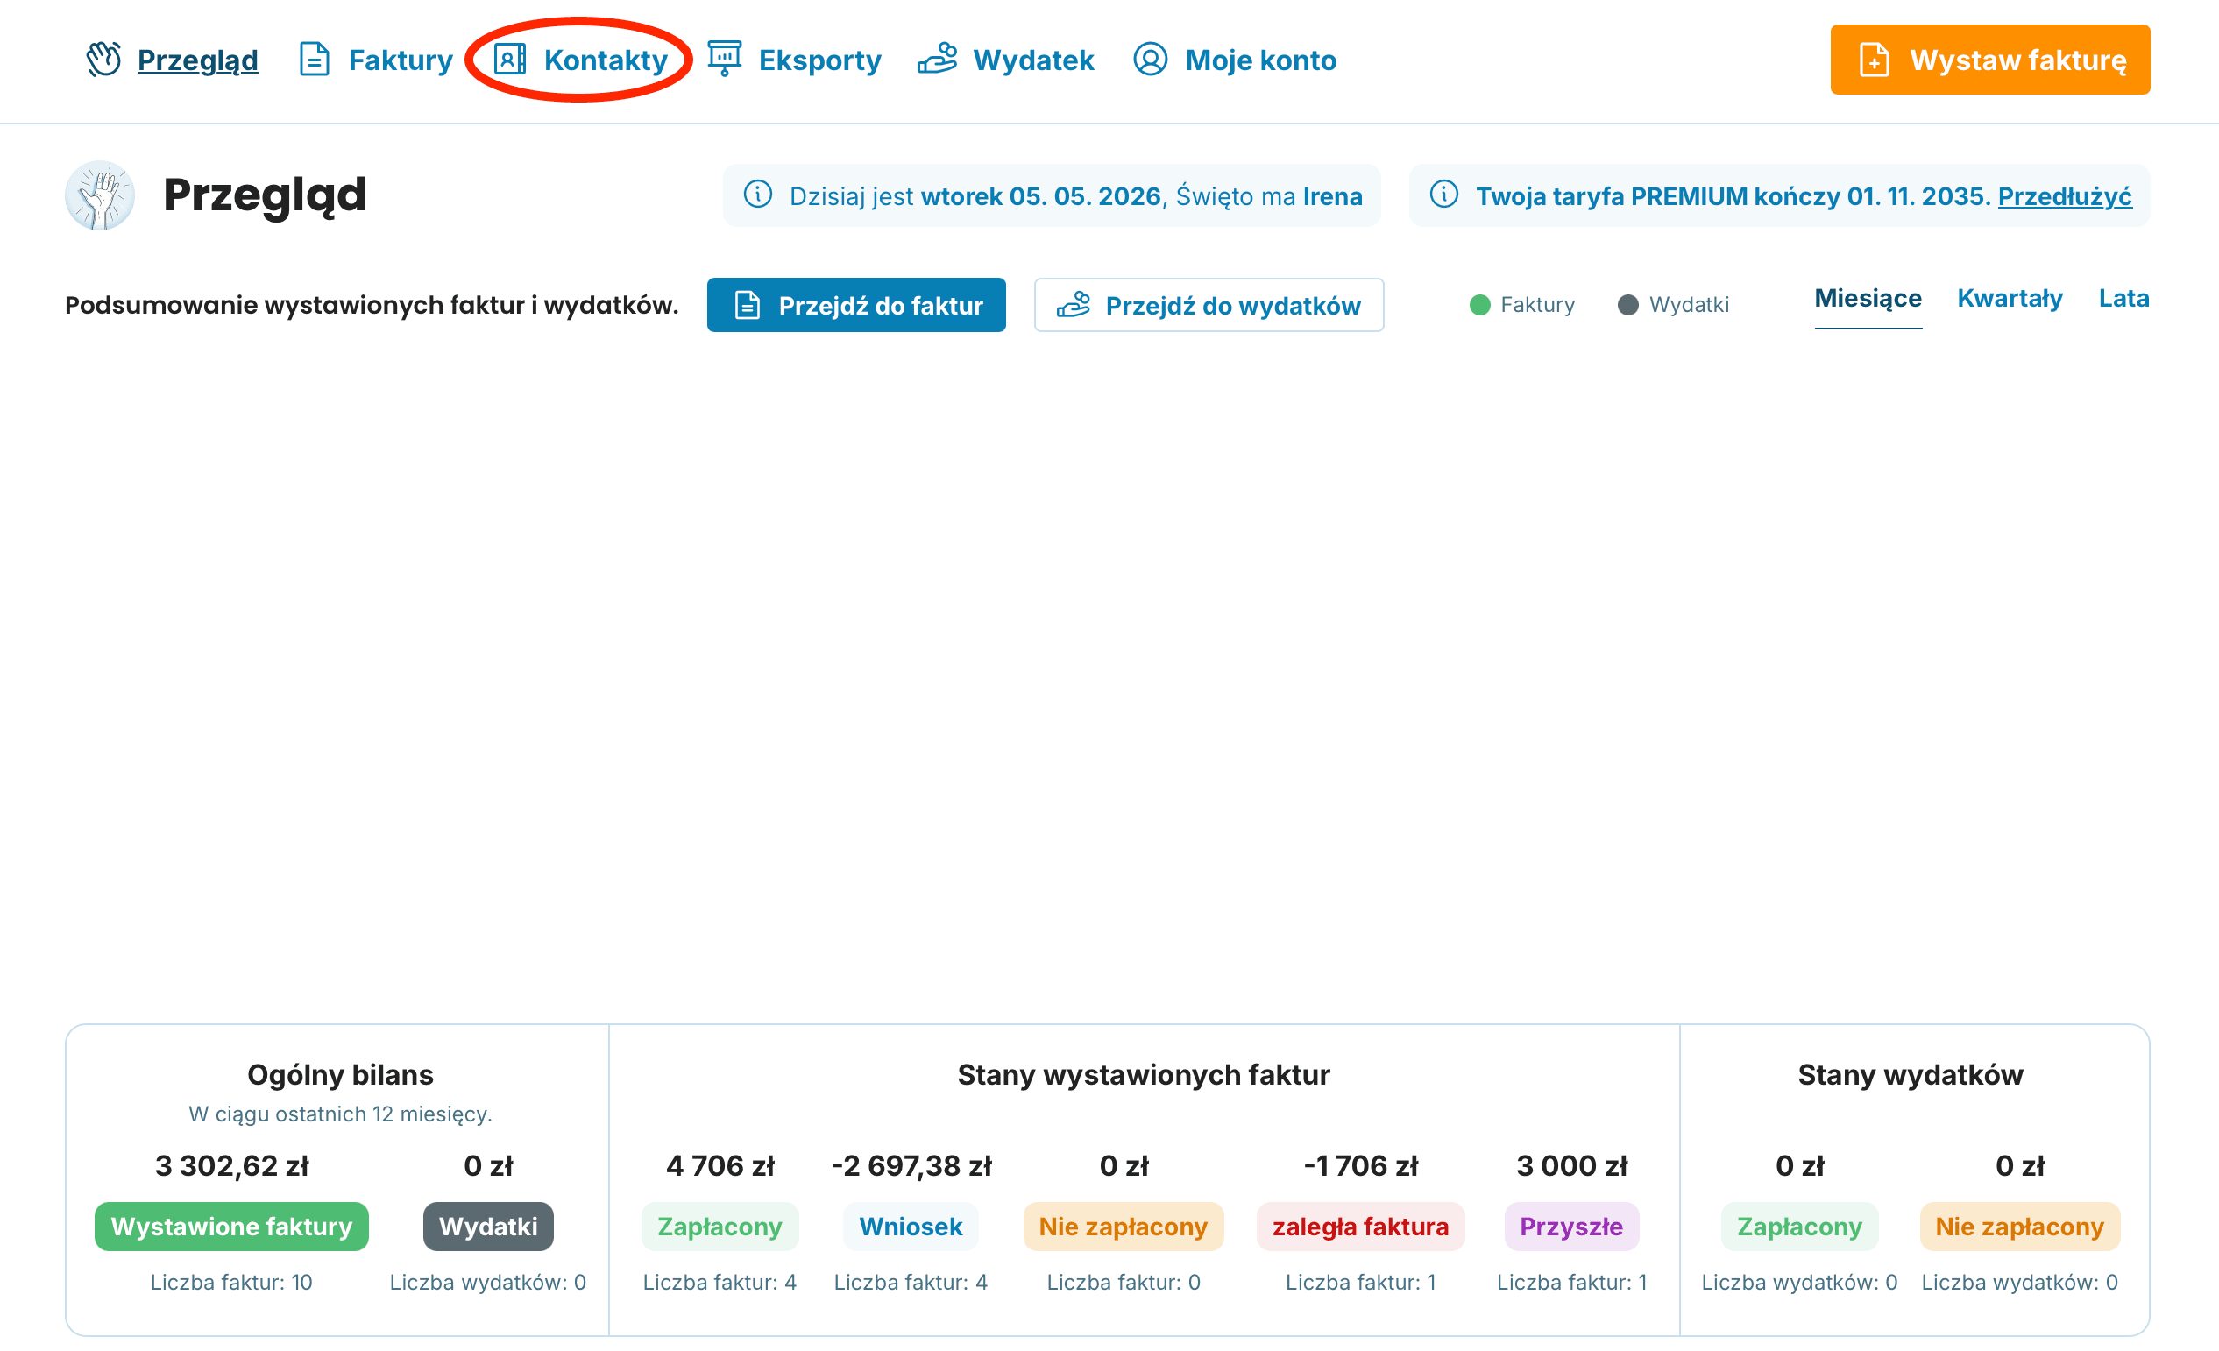This screenshot has width=2219, height=1351.
Task: Click the Przejdź do faktur button
Action: pos(855,305)
